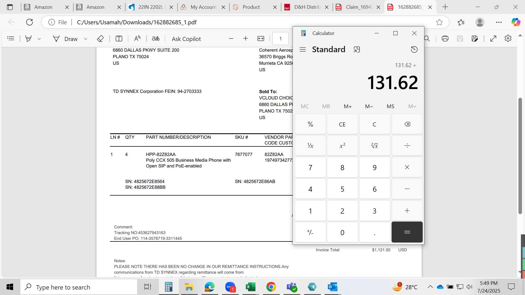Open the tab actions menu icon
This screenshot has height=295, width=525.
[x=10, y=7]
